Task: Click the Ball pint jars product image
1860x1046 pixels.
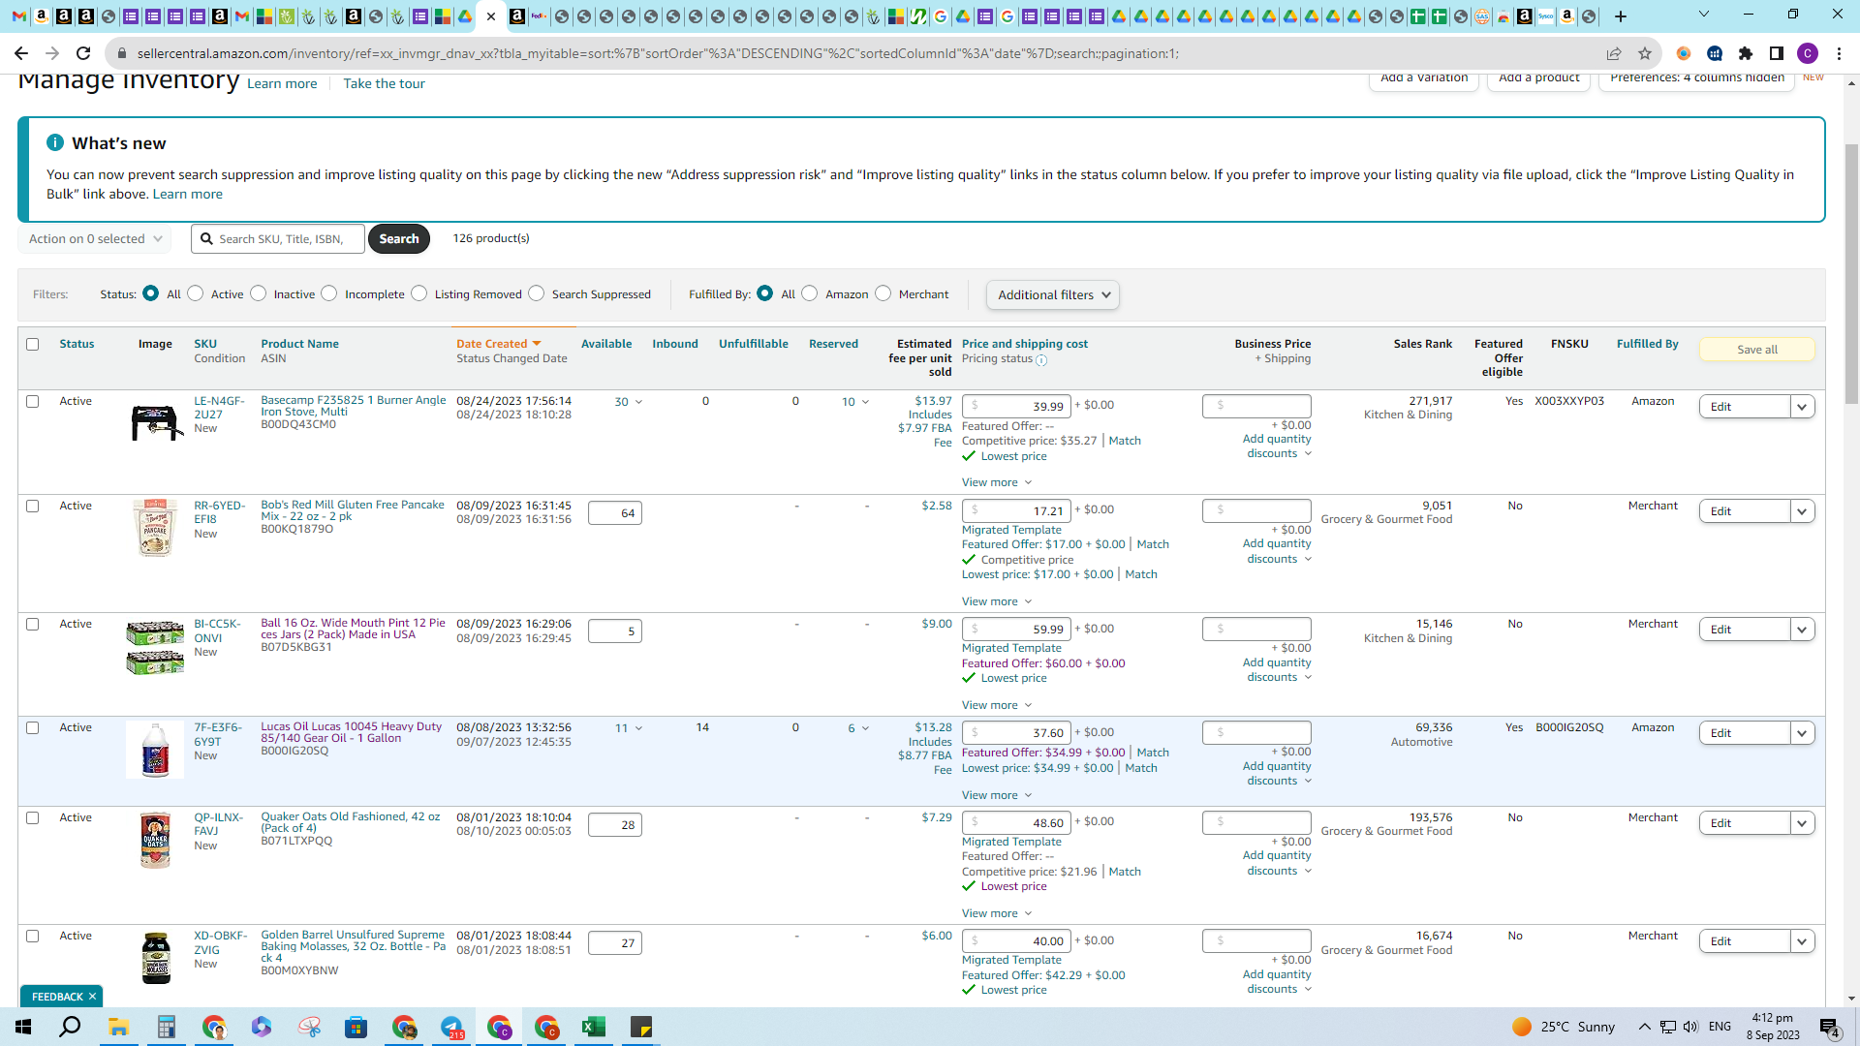Action: [155, 648]
